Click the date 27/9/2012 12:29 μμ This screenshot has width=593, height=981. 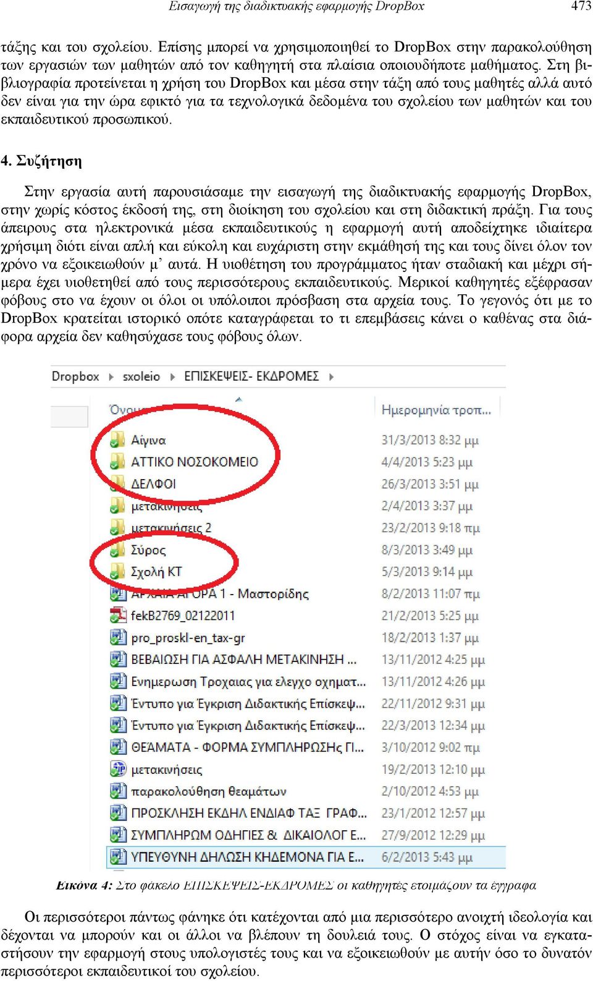click(x=433, y=835)
